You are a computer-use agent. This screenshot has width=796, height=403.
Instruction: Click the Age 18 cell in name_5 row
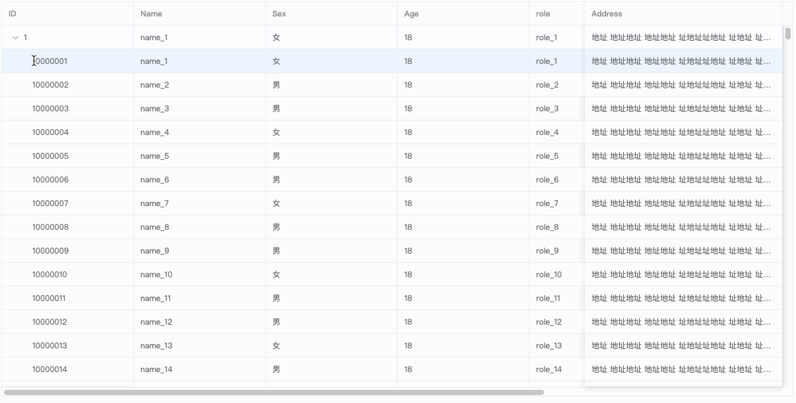click(x=463, y=156)
